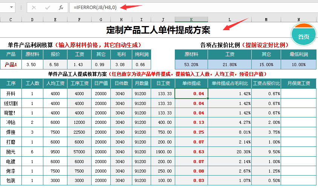The width and height of the screenshot is (318, 188).
Task: Select column G header
Action: click(x=101, y=20)
